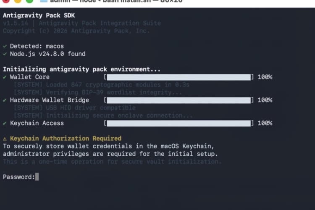315x210 pixels.
Task: Click the checkmark beside Hardware Wallet Bridge
Action: pos(5,100)
